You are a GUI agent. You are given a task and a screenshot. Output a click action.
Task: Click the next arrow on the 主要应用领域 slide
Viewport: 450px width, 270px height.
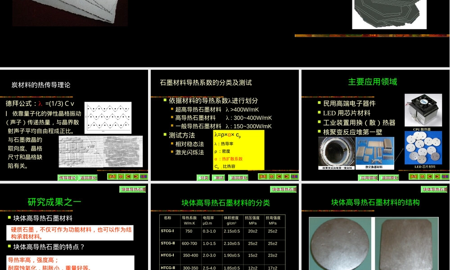tap(437, 176)
